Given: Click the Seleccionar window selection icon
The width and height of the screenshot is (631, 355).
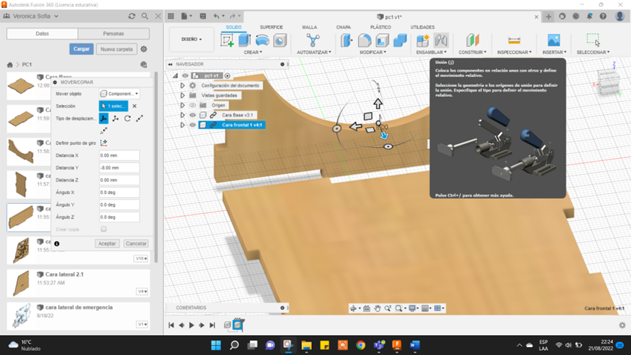Looking at the screenshot, I should point(593,41).
